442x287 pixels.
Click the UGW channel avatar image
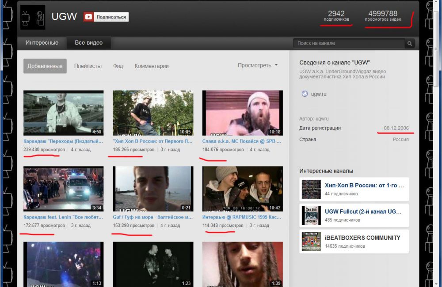pyautogui.click(x=33, y=17)
